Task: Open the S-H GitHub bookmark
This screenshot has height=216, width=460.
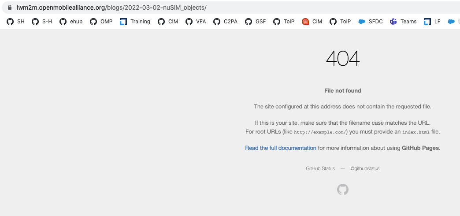Action: tap(42, 22)
